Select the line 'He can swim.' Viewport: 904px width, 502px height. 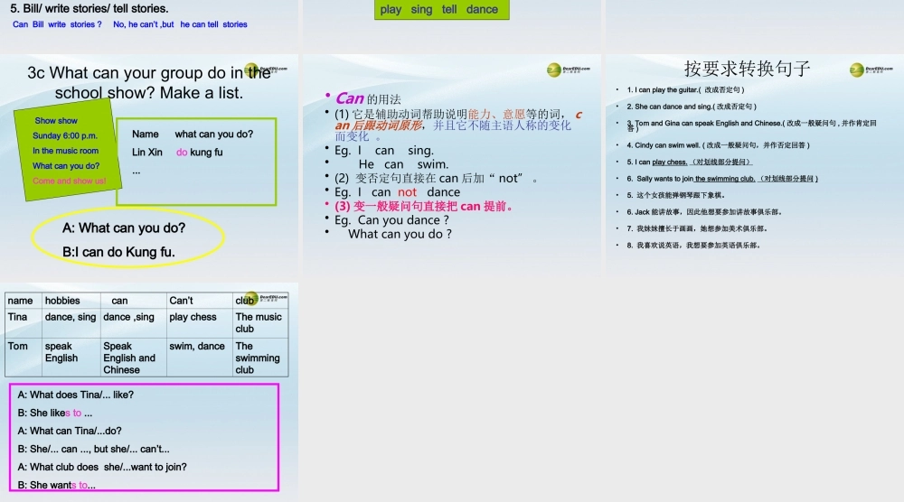pyautogui.click(x=403, y=164)
